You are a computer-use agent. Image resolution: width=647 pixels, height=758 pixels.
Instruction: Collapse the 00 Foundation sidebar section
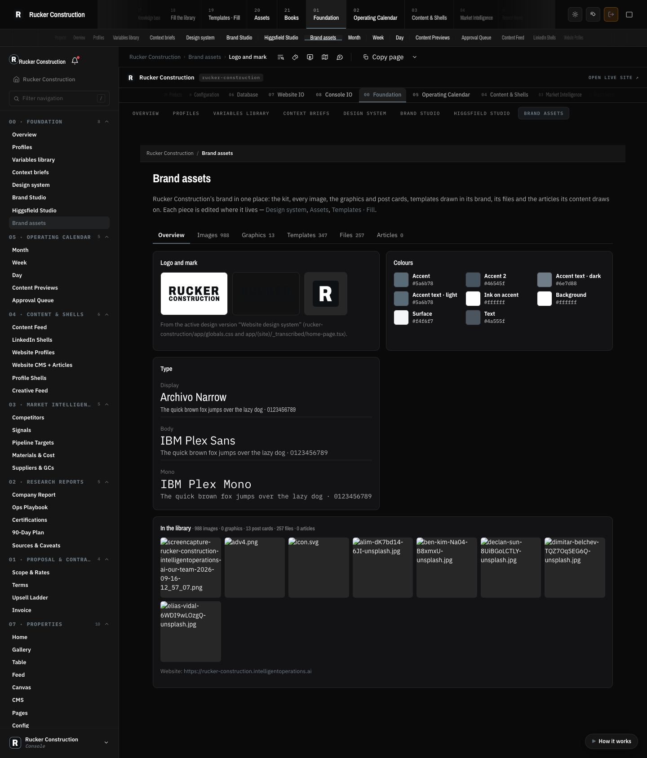[106, 122]
